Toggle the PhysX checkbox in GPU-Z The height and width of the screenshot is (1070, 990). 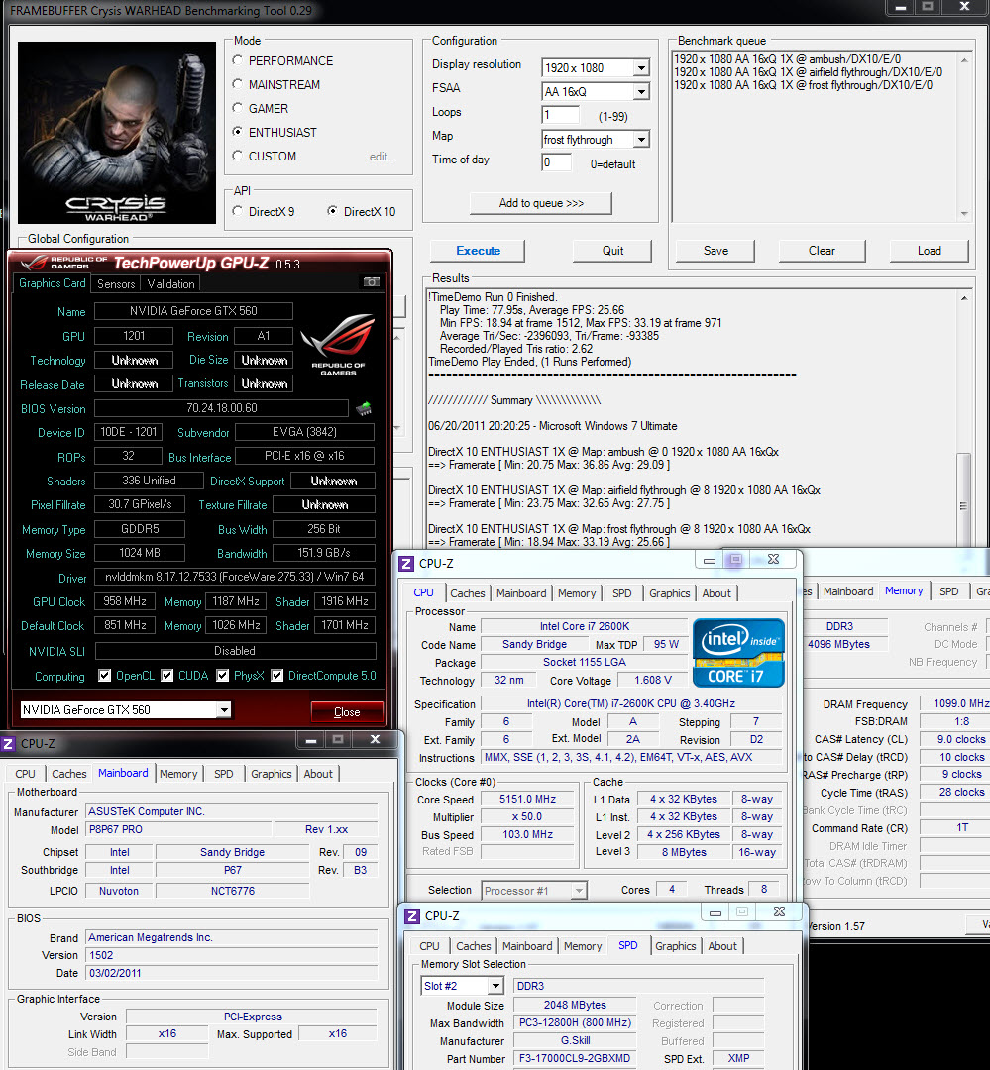coord(223,676)
